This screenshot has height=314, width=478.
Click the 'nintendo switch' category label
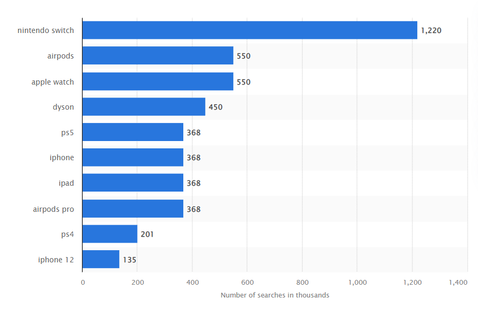pyautogui.click(x=46, y=30)
